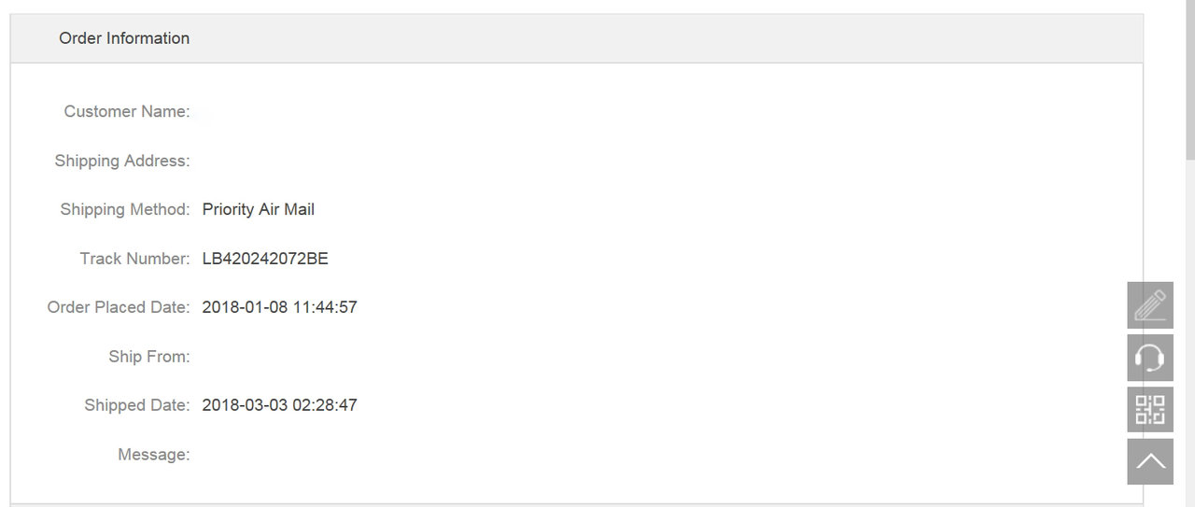1195x507 pixels.
Task: Click the Order Placed Date label
Action: pos(119,307)
